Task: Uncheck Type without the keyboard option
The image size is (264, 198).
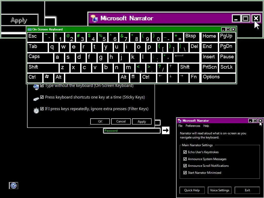Action: (x=42, y=86)
